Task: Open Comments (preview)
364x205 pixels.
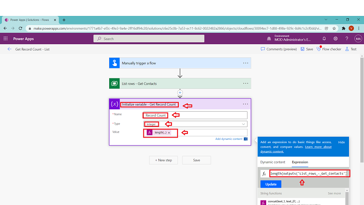Action: click(x=278, y=49)
